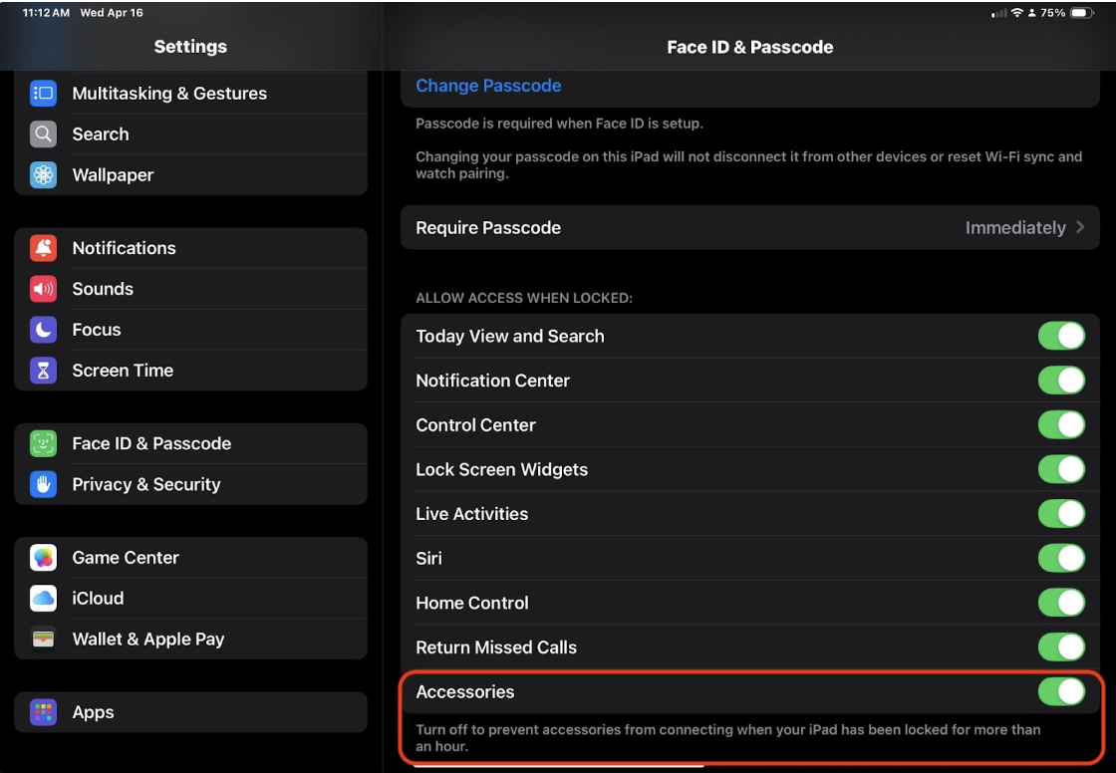The height and width of the screenshot is (773, 1116).
Task: Tap the Siri label
Action: (428, 558)
